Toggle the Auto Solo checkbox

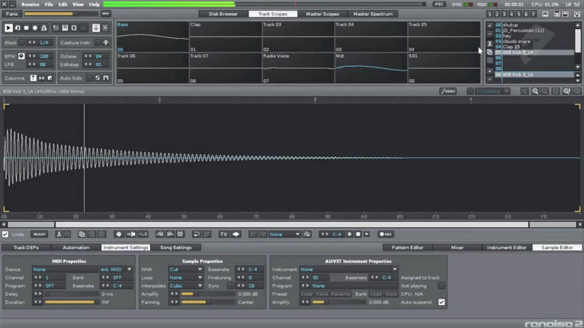coord(89,78)
